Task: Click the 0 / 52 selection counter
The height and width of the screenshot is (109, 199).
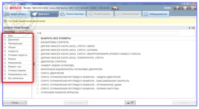Action: [x=192, y=28]
